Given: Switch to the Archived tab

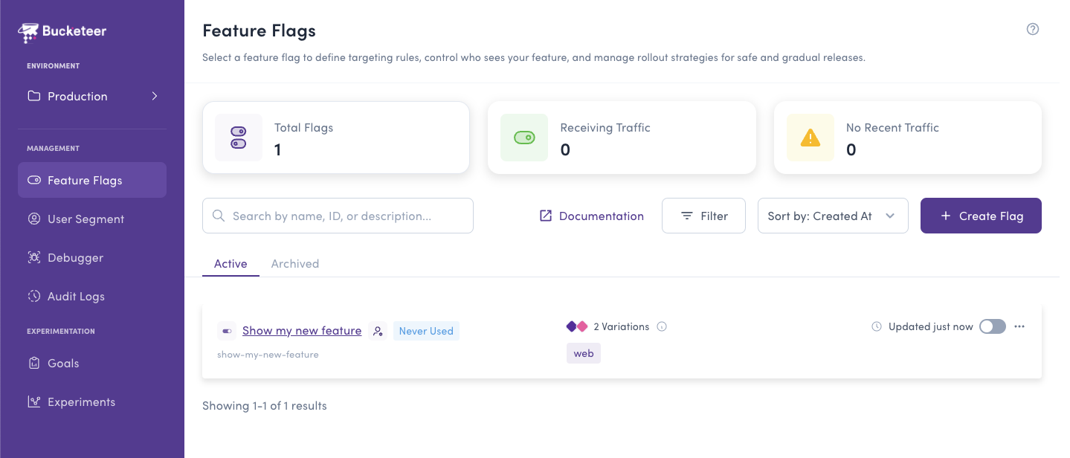Looking at the screenshot, I should [x=295, y=263].
